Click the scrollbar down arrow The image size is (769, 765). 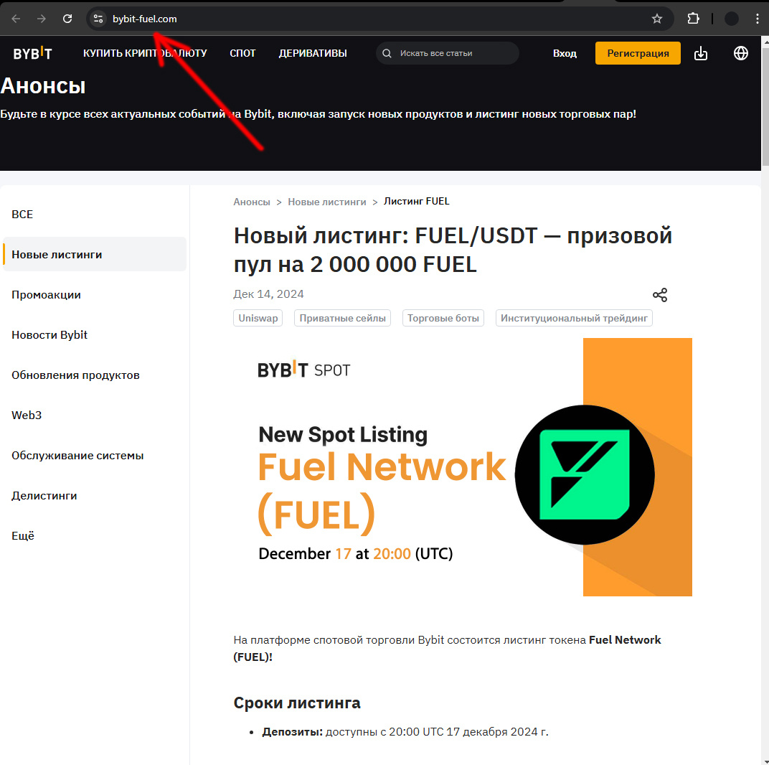pos(765,761)
